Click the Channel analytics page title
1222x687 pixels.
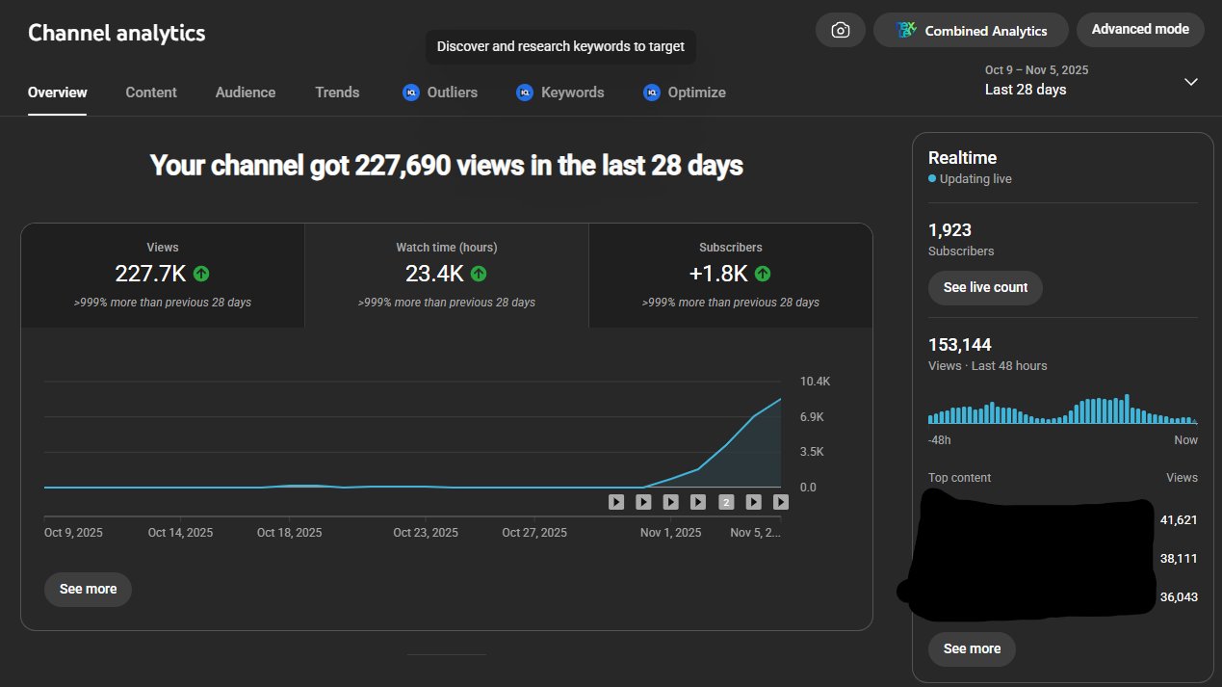point(117,32)
